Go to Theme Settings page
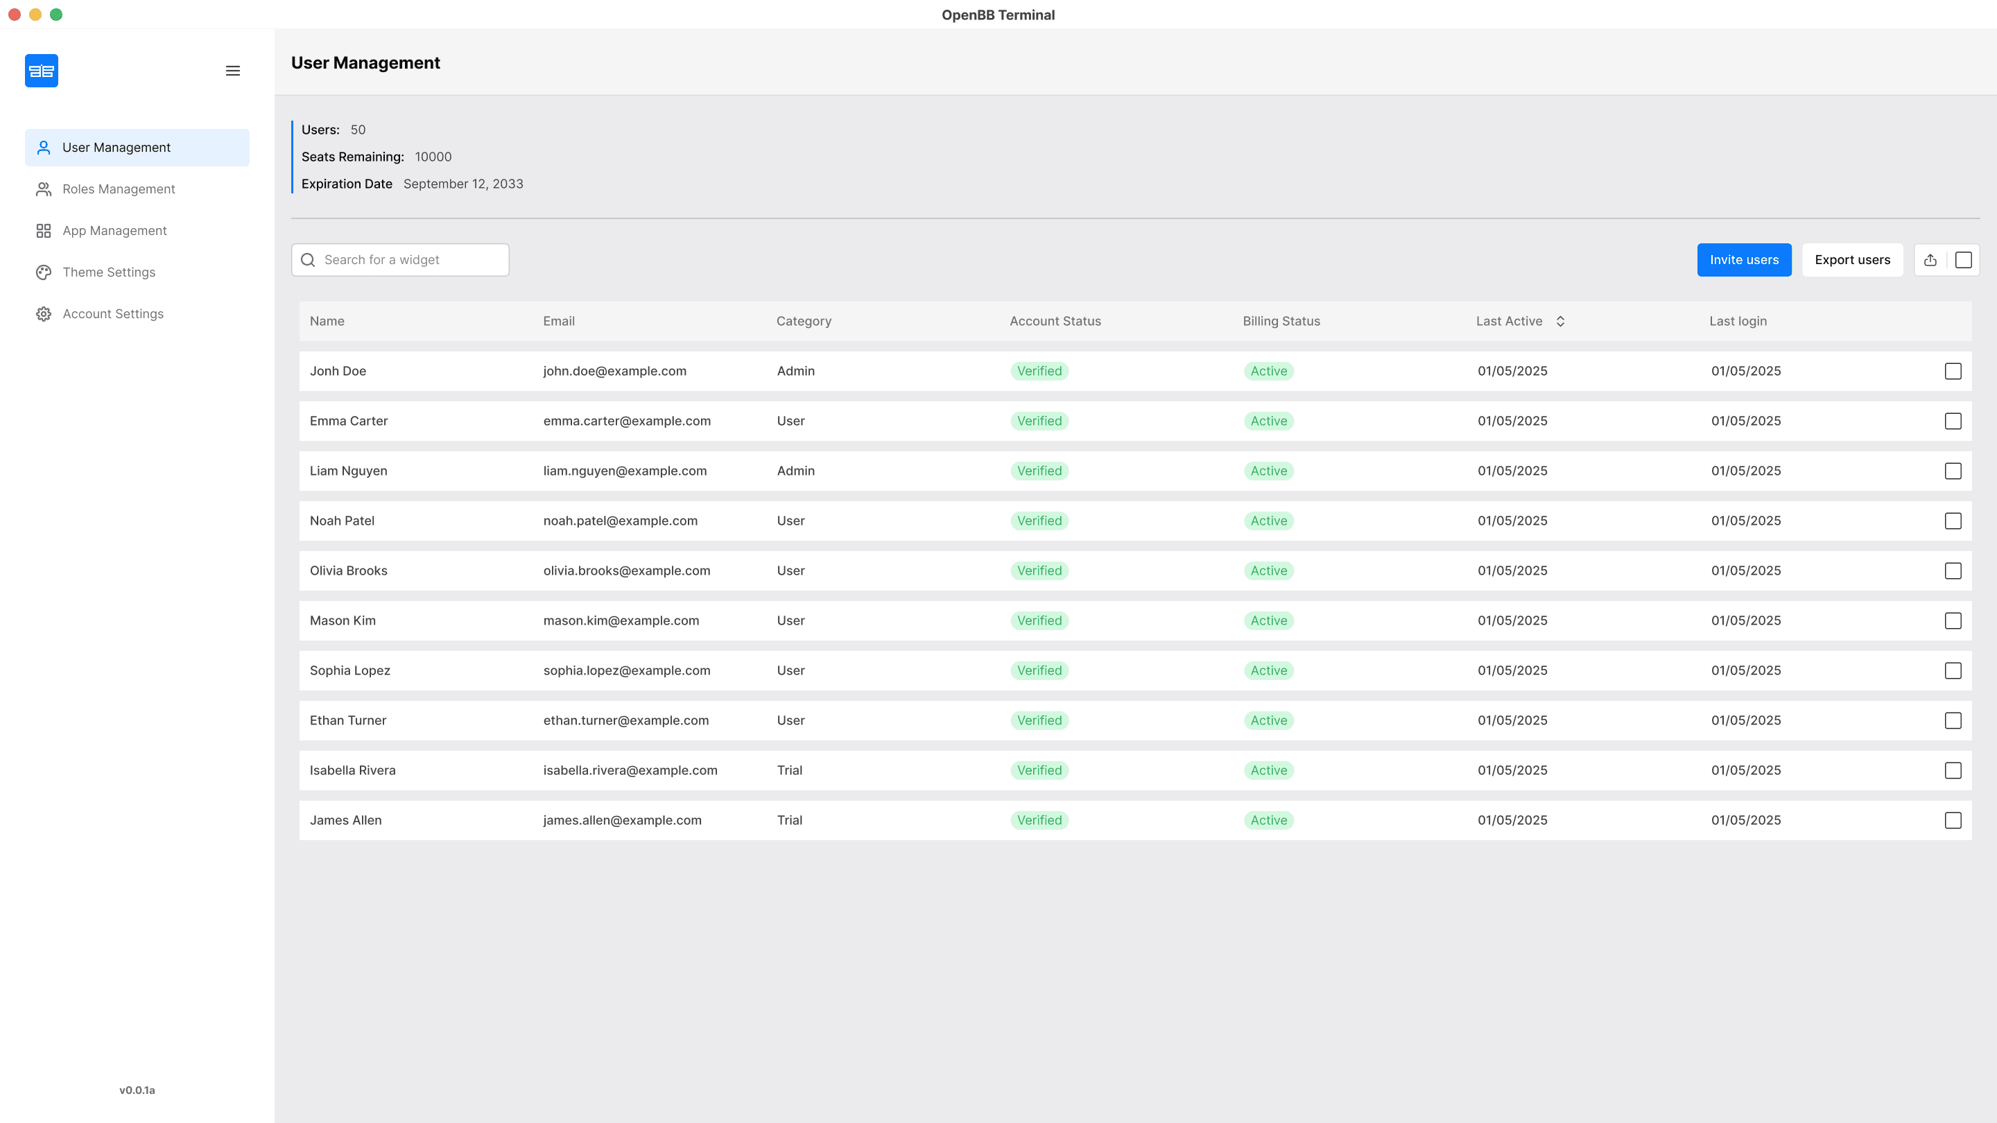 point(110,272)
